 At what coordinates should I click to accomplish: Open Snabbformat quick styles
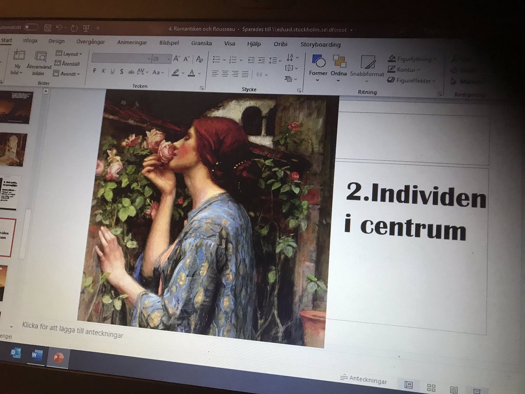pos(367,68)
